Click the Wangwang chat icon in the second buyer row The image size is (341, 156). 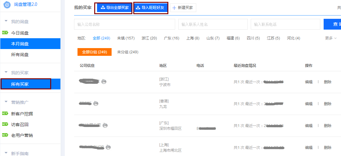pyautogui.click(x=96, y=104)
